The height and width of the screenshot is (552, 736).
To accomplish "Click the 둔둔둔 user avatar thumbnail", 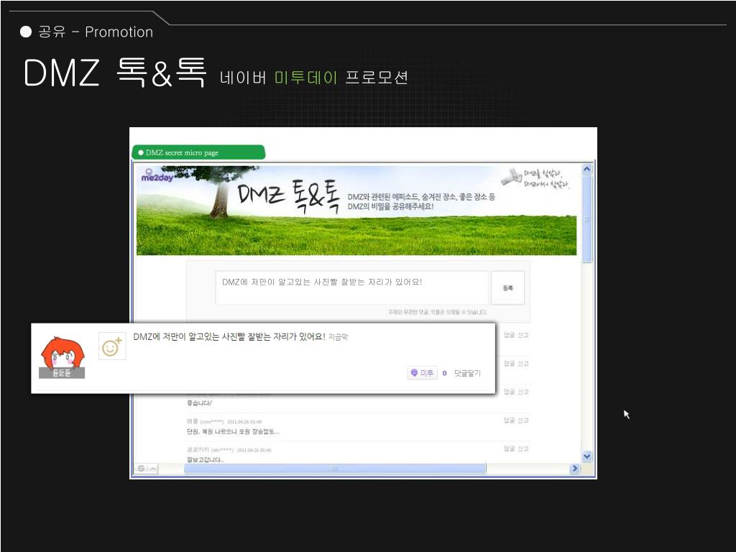I will click(x=62, y=358).
